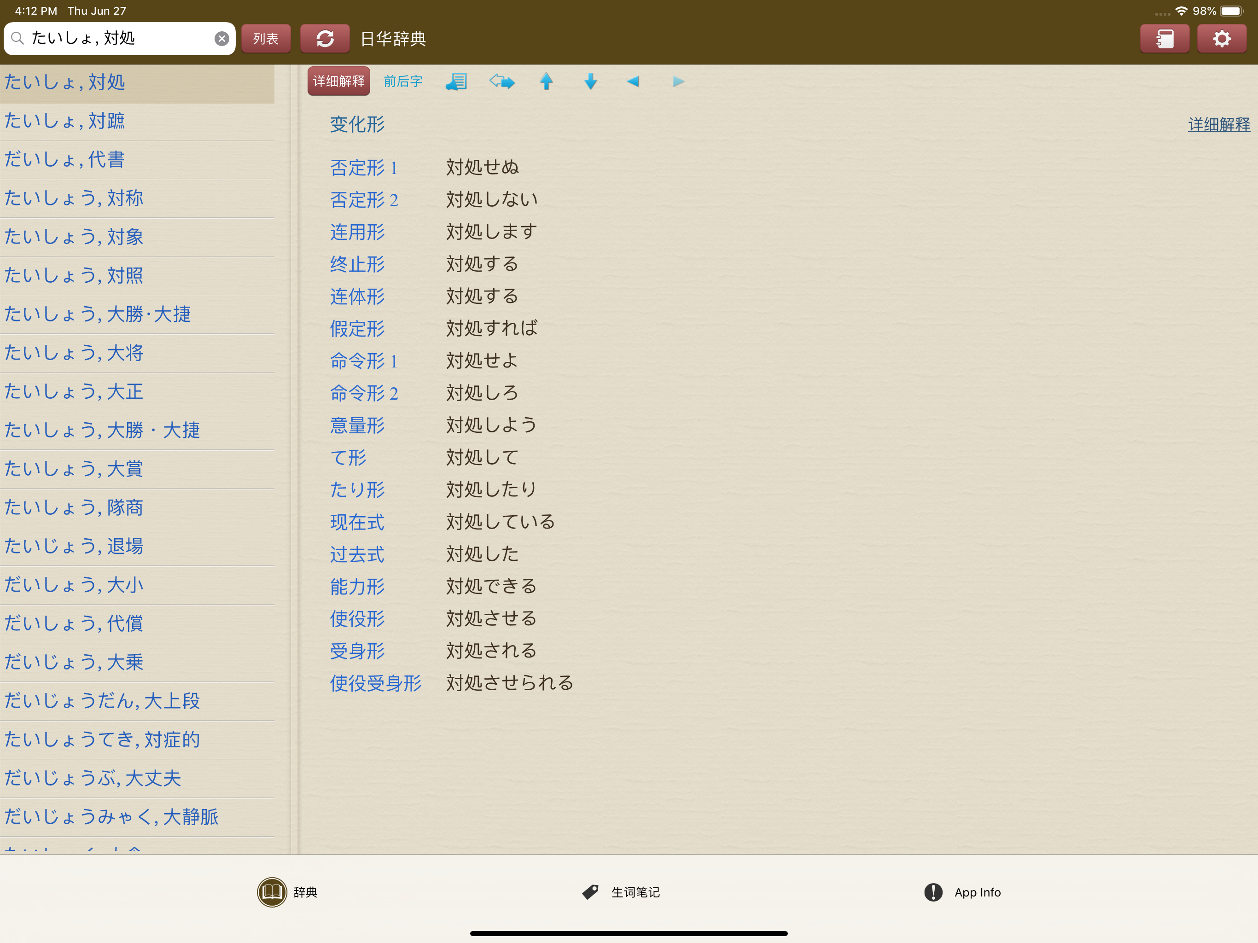Open the notebook icon at top right
1258x943 pixels.
coord(1164,39)
